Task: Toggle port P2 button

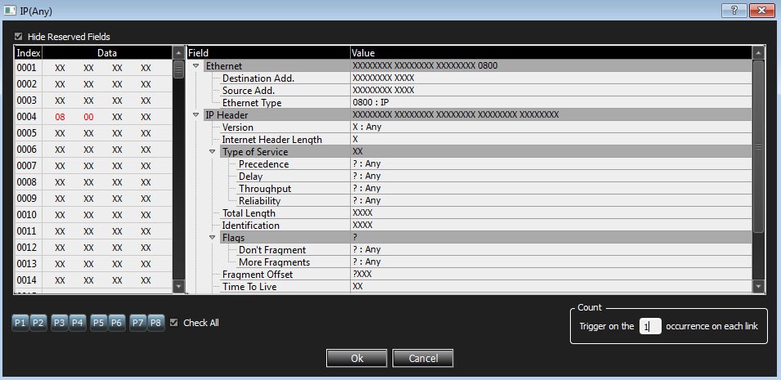Action: click(x=38, y=323)
